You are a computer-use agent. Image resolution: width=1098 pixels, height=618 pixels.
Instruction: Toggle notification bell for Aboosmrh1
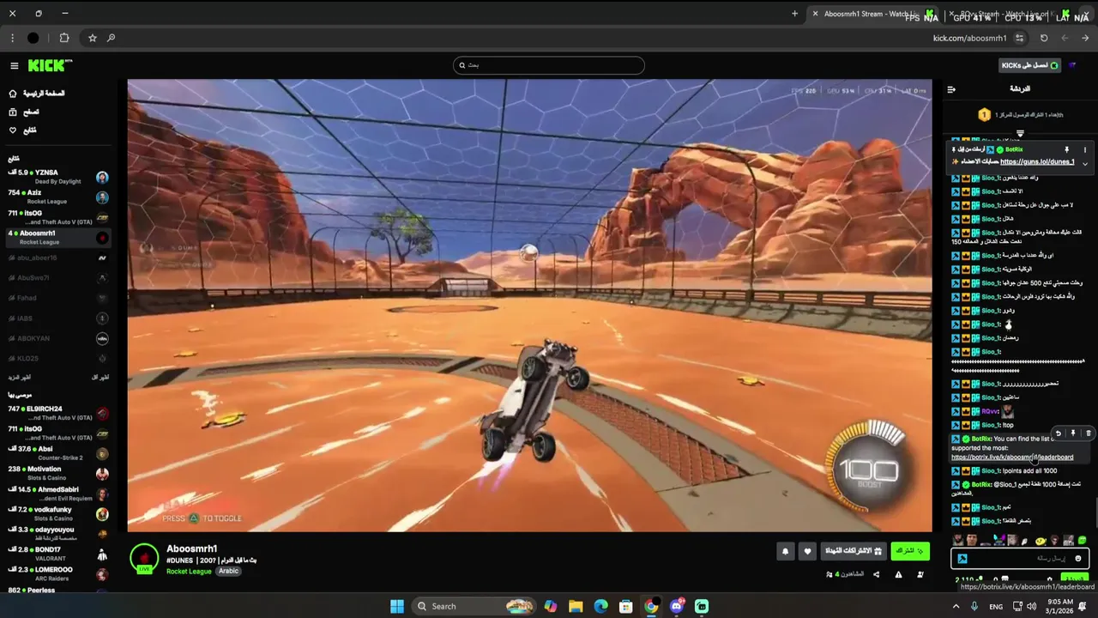pyautogui.click(x=785, y=551)
